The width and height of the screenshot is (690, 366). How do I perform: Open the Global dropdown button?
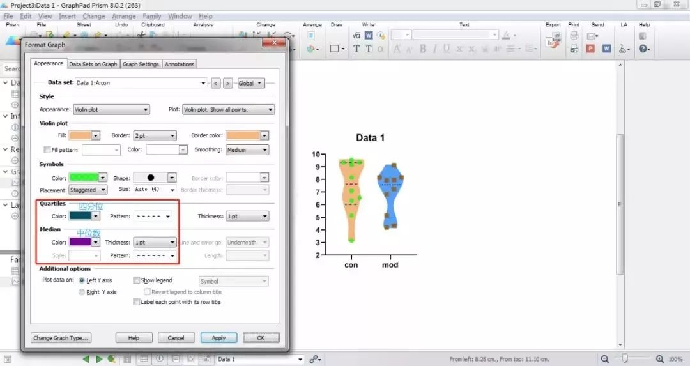(251, 83)
